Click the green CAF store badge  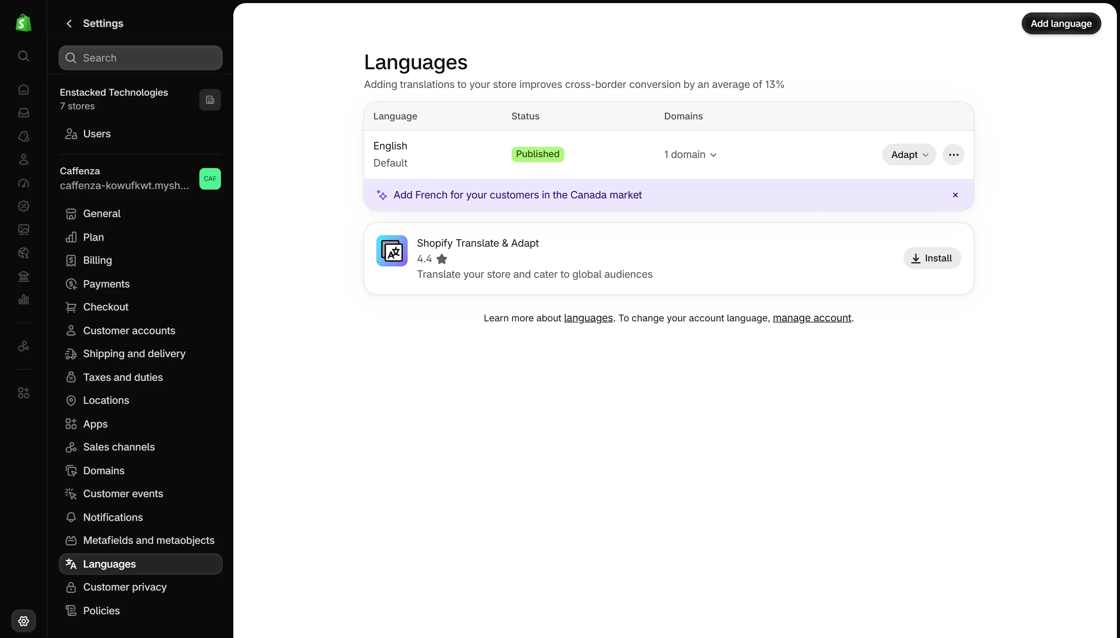click(x=210, y=179)
